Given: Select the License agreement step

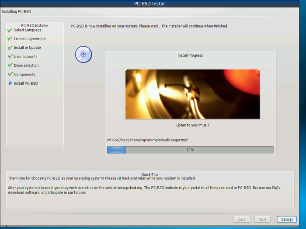Looking at the screenshot, I should pos(30,39).
